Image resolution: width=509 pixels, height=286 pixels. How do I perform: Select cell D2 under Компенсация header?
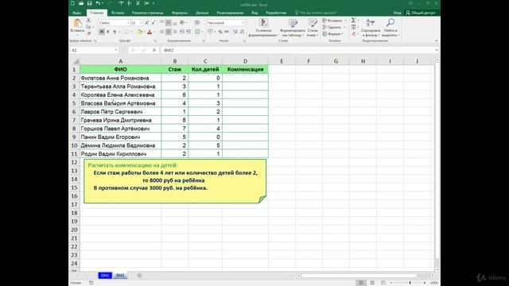[245, 78]
